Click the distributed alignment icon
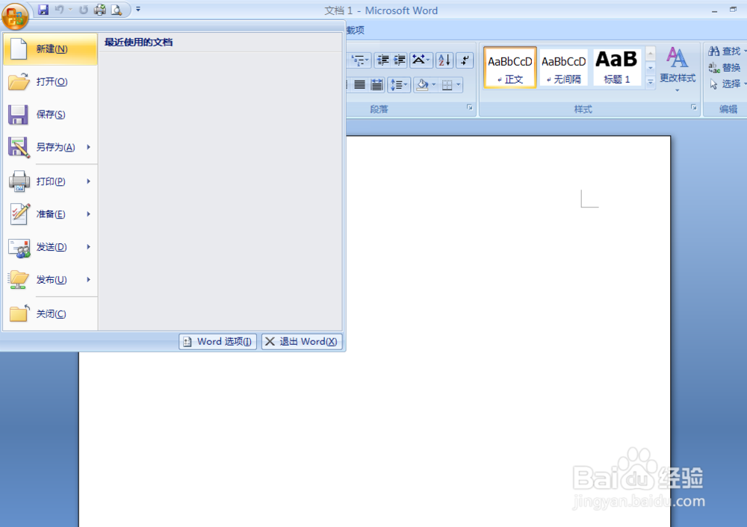 pyautogui.click(x=376, y=85)
